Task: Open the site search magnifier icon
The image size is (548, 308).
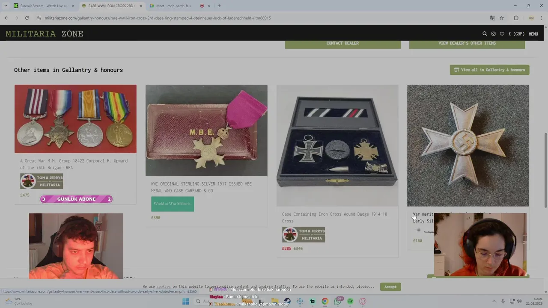Action: point(485,34)
